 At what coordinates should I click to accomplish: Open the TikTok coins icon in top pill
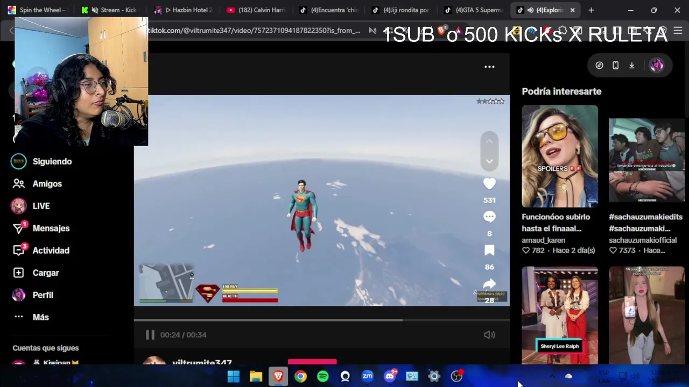pyautogui.click(x=599, y=66)
